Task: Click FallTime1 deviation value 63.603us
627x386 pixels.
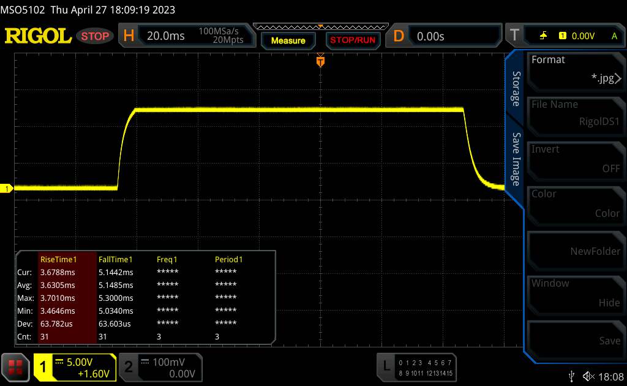Action: (115, 324)
